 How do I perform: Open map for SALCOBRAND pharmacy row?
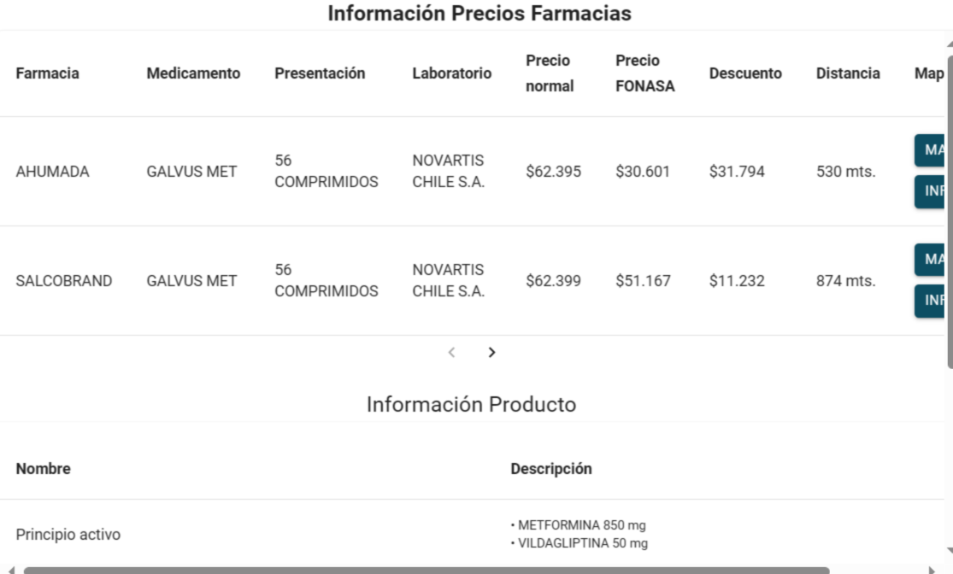pos(930,260)
